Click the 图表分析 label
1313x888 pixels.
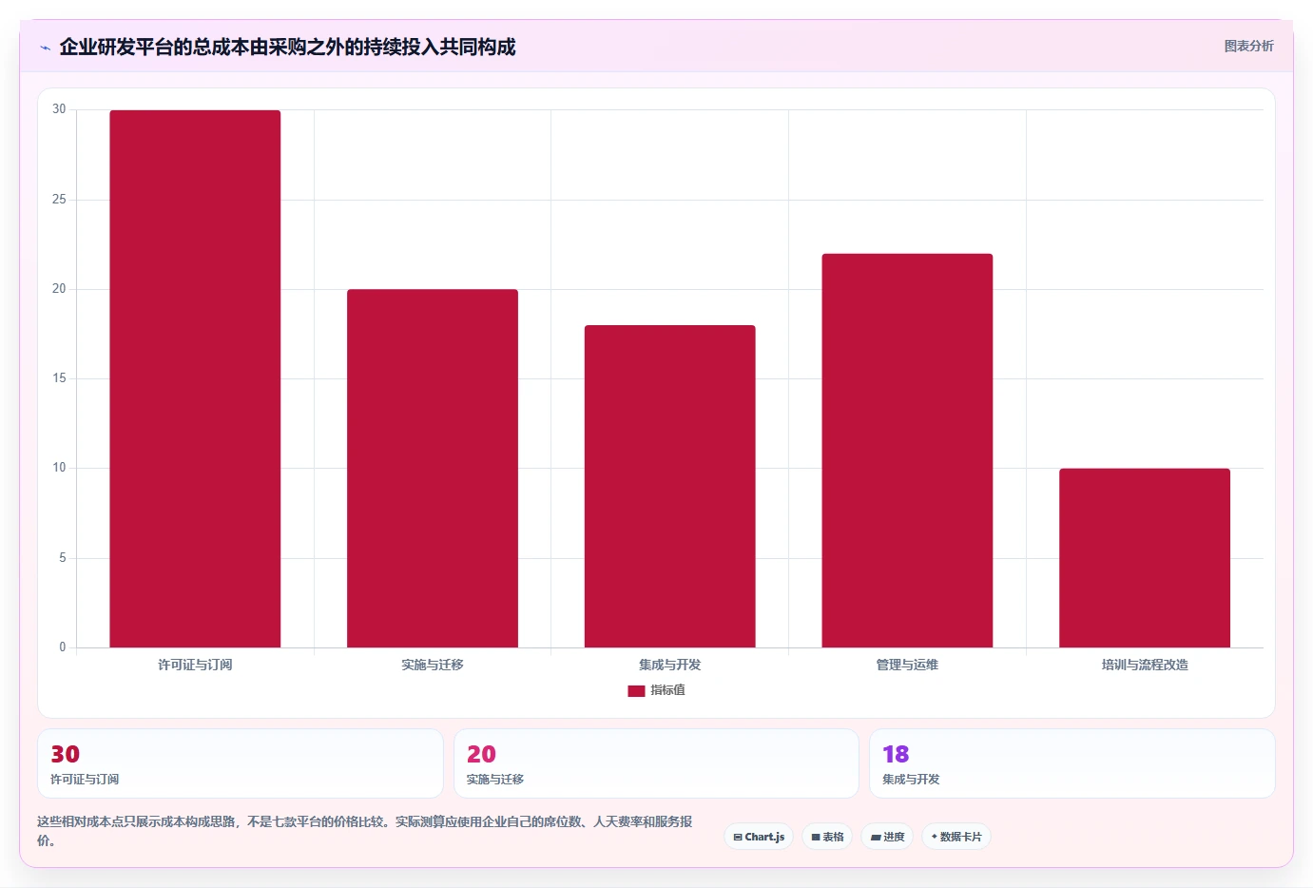(1248, 46)
